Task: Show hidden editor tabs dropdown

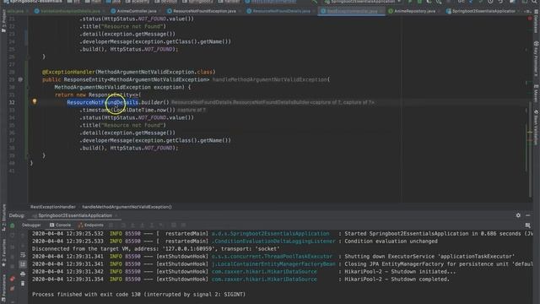Action: (x=528, y=11)
